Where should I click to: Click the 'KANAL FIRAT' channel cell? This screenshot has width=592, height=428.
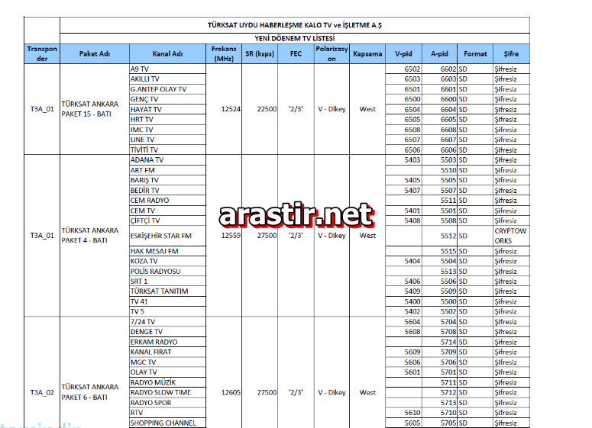[167, 352]
